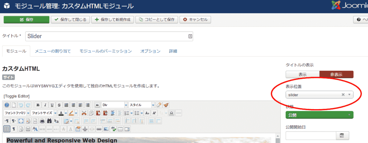Click 保存して新規作成 button
368x143 pixels.
(112, 20)
